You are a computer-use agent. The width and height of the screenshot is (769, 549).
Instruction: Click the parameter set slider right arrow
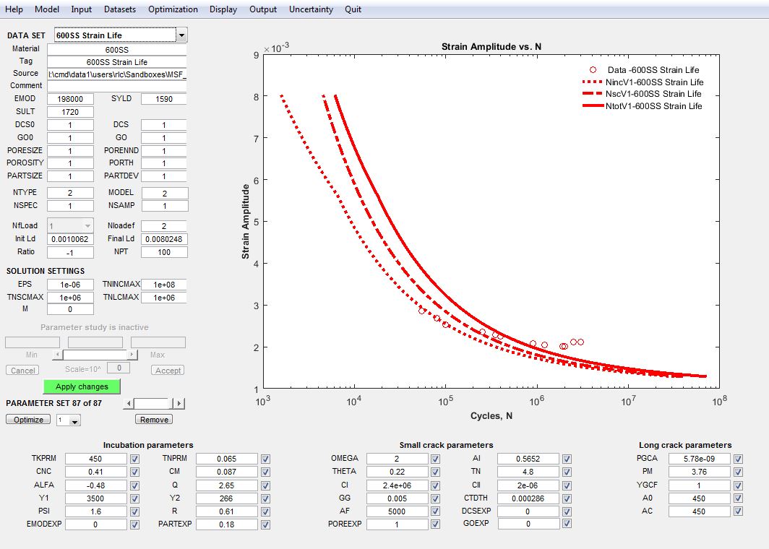pos(179,404)
